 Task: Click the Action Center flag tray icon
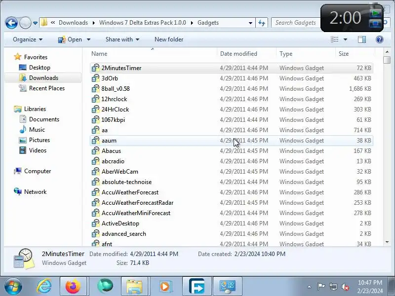[321, 287]
